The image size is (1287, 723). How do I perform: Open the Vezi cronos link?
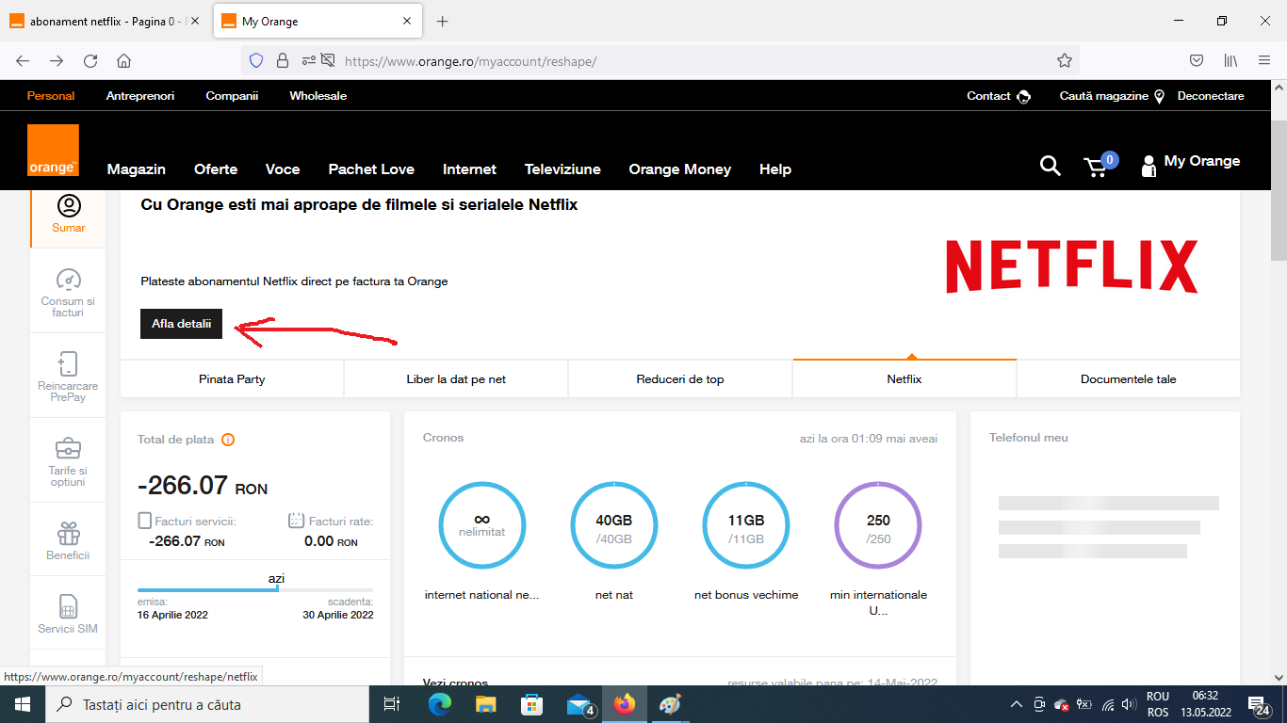click(456, 683)
